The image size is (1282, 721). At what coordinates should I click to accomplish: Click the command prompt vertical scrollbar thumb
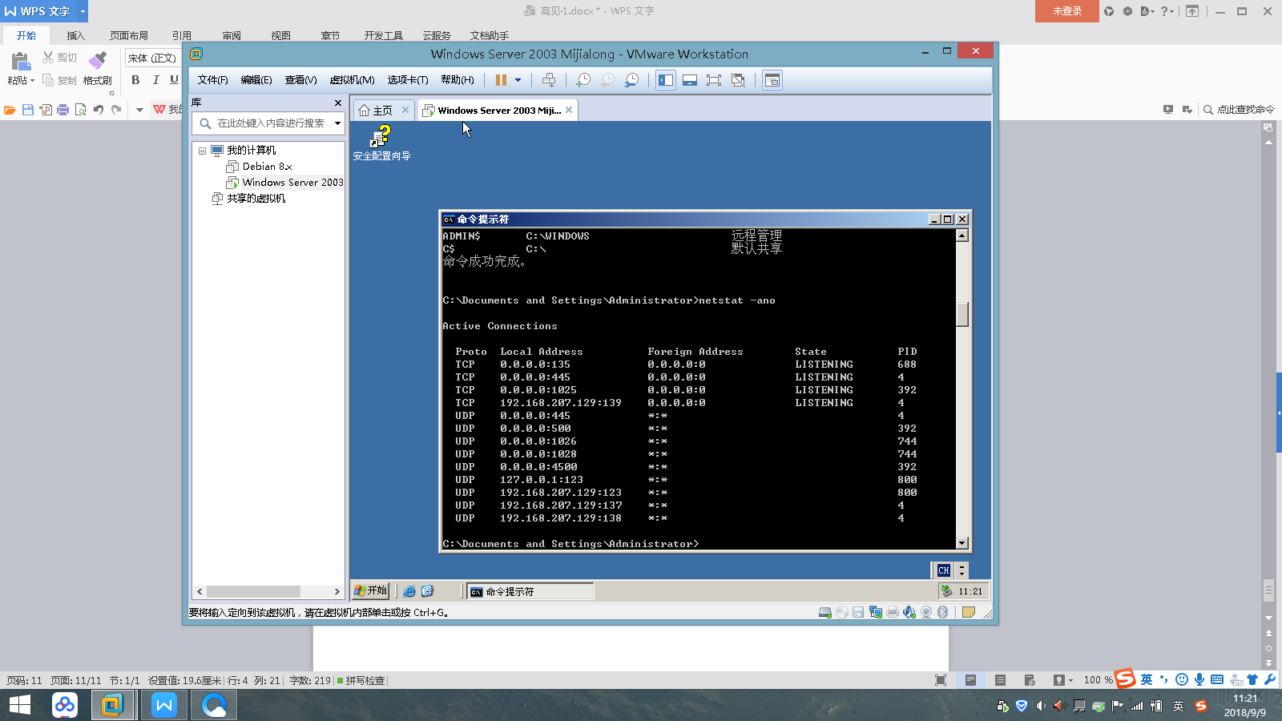pos(962,314)
